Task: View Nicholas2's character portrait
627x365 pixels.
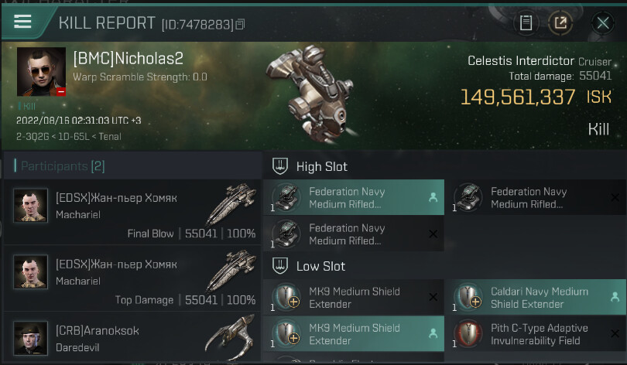Action: 41,72
